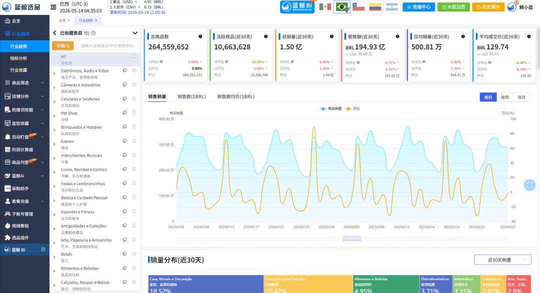Expand Pet Shop category tree arrow
This screenshot has height=293, width=540.
54,116
